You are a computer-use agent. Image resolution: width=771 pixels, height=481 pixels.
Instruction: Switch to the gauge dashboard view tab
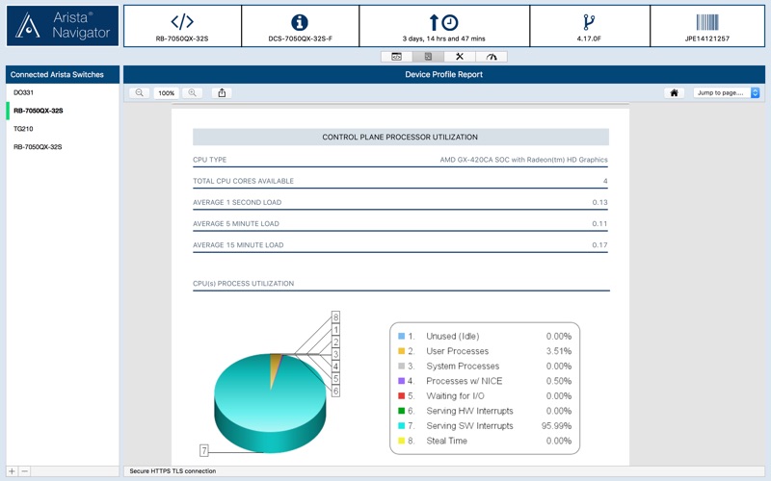pyautogui.click(x=492, y=57)
